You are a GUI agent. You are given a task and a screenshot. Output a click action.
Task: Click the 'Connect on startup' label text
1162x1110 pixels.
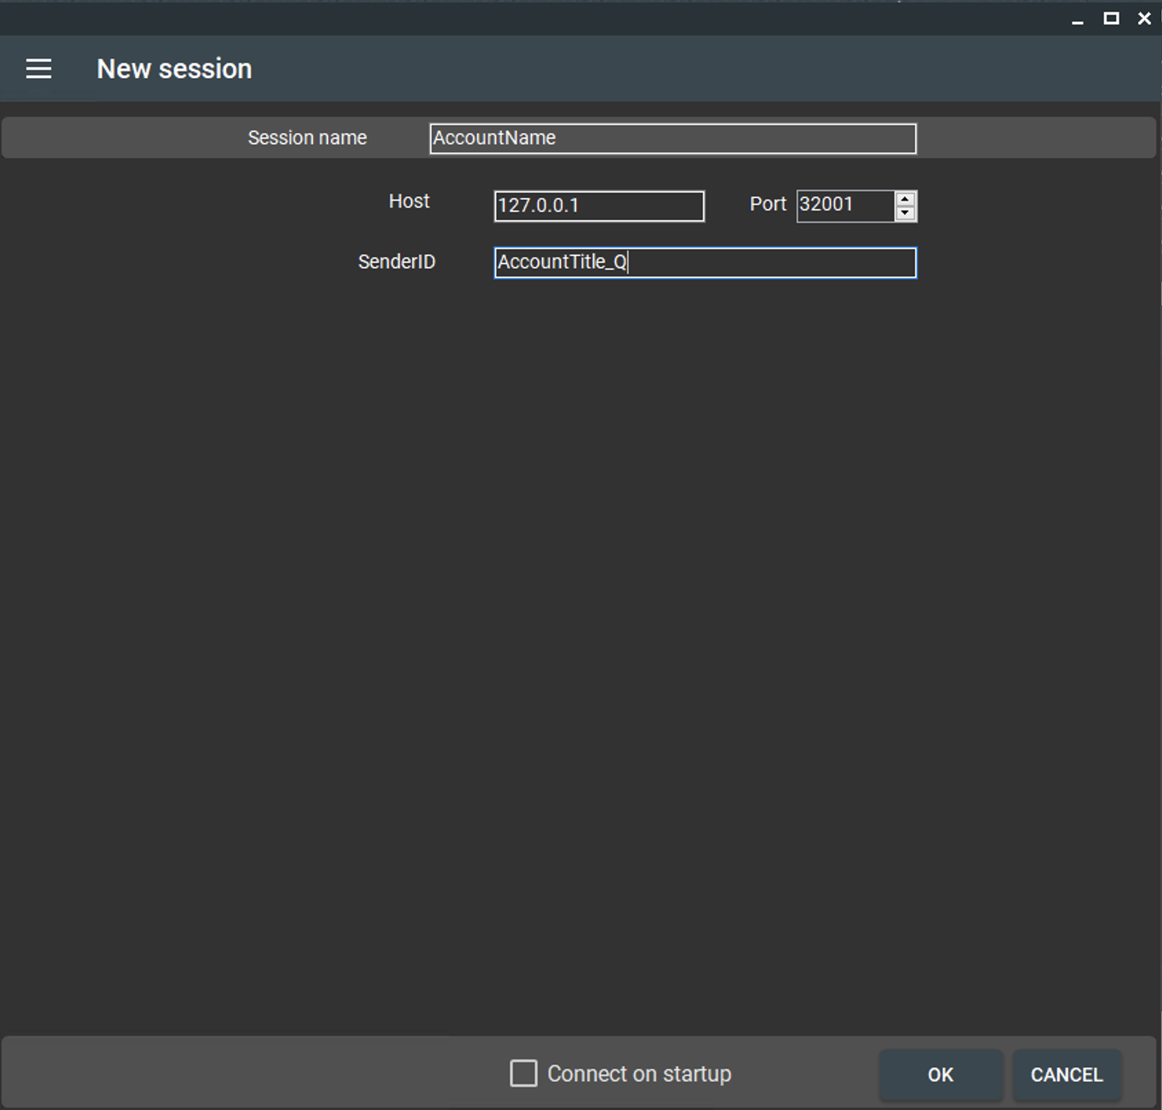click(x=638, y=1073)
